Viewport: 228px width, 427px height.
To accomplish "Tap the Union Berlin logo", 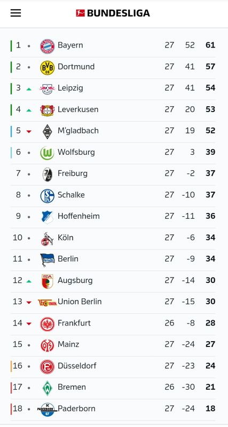I will [x=48, y=303].
